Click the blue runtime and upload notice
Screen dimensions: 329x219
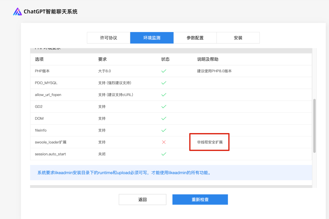click(124, 173)
